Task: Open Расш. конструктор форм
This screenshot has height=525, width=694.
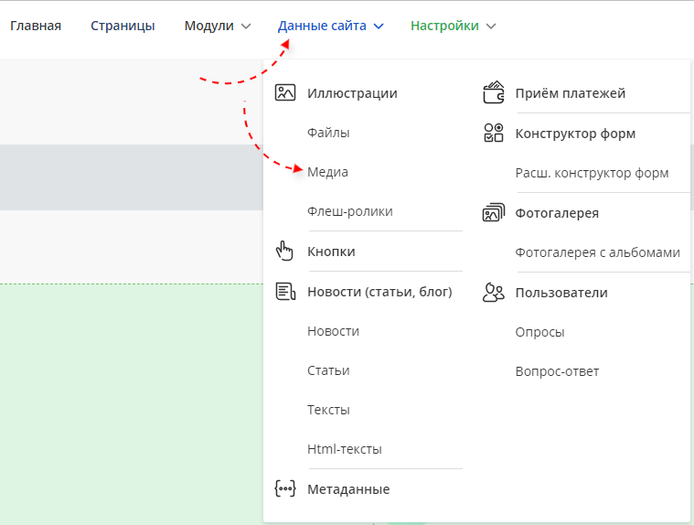Action: click(592, 173)
